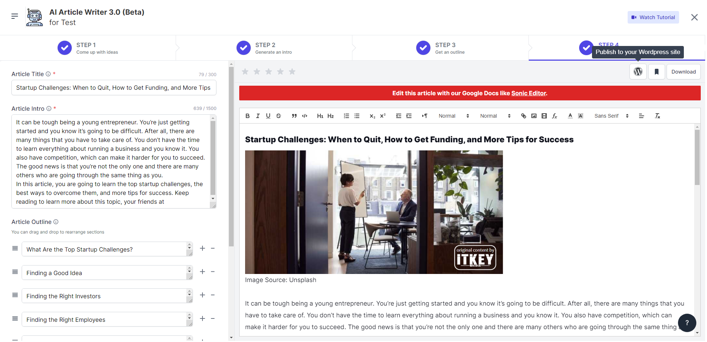
Task: Open the Sonic Editor link
Action: (528, 93)
